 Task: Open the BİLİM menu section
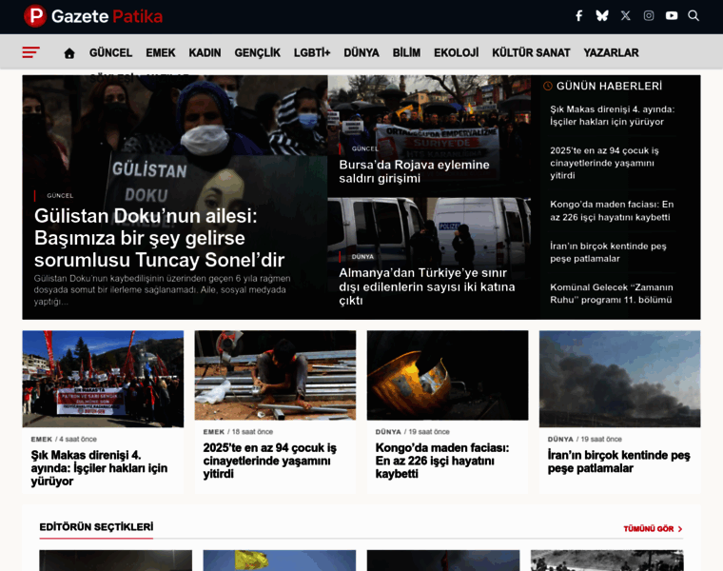[406, 53]
